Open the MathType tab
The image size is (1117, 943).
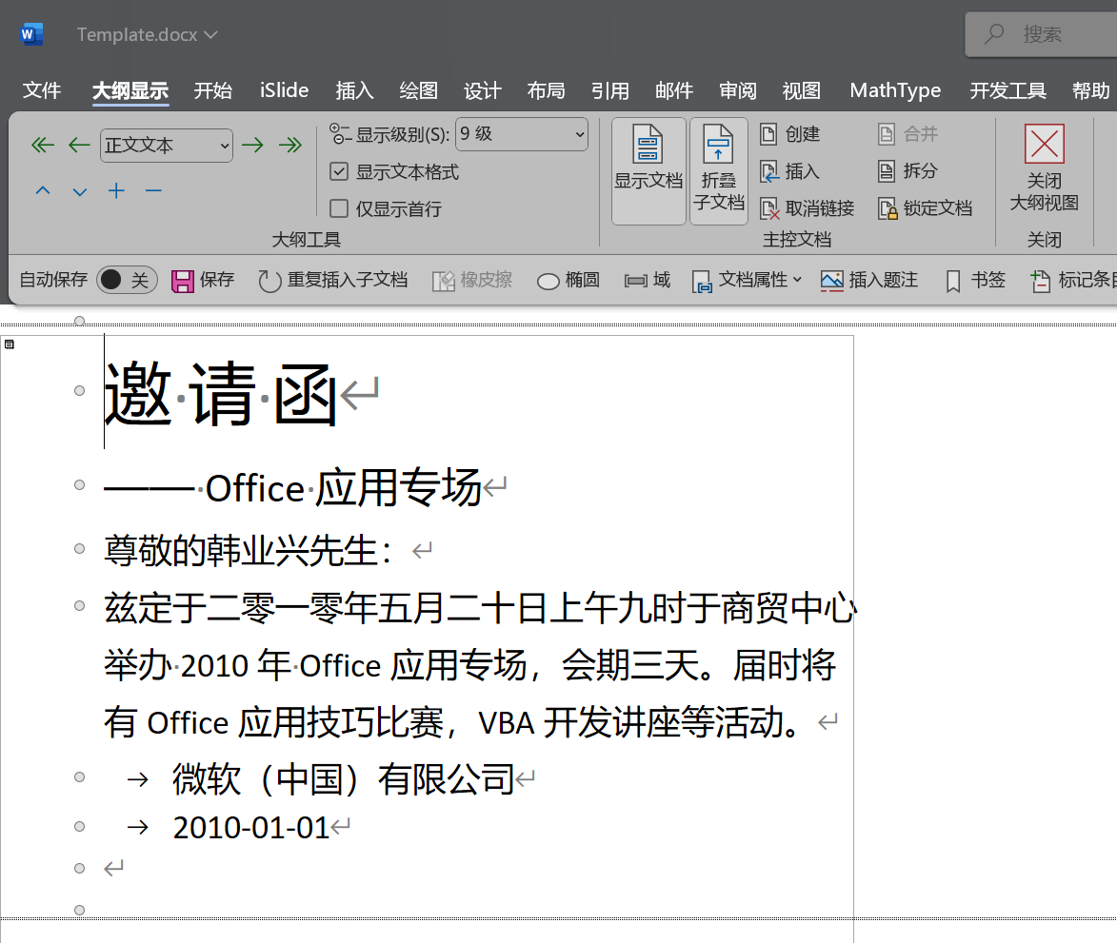point(895,90)
